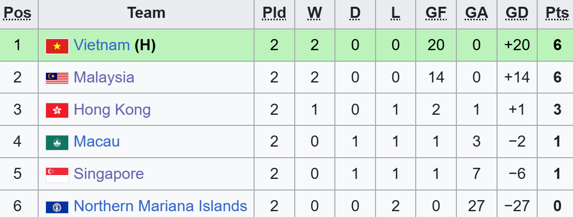Click the Northern Mariana Islands flag icon
573x217 pixels.
pos(57,206)
